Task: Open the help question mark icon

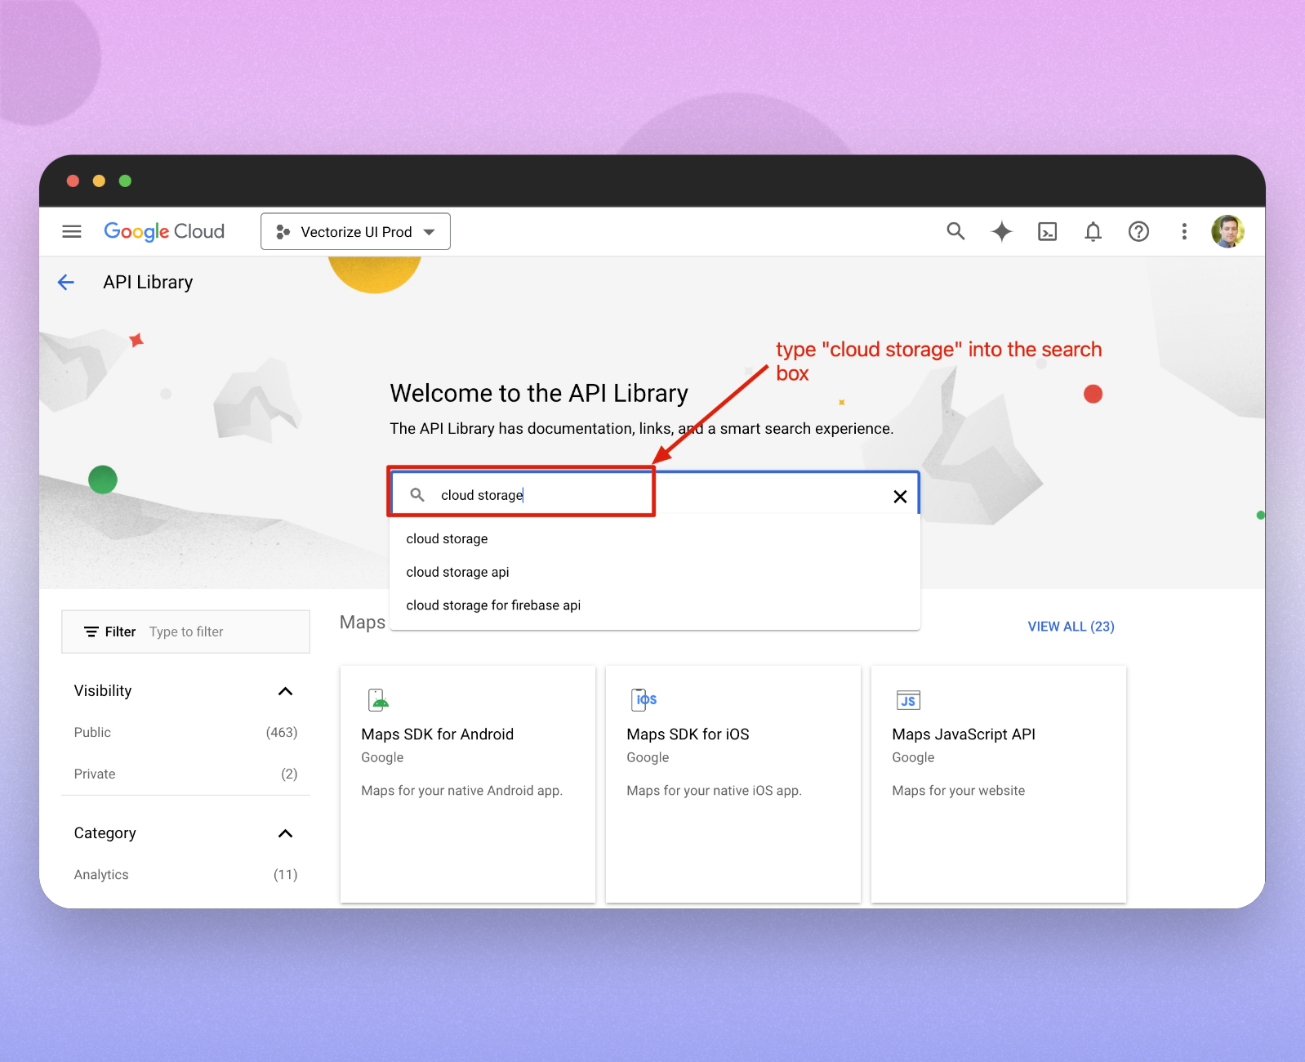Action: click(x=1138, y=232)
